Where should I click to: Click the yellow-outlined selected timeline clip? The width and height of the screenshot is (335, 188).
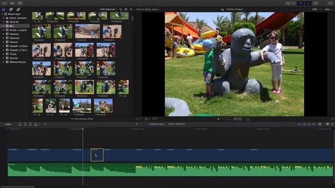[97, 155]
